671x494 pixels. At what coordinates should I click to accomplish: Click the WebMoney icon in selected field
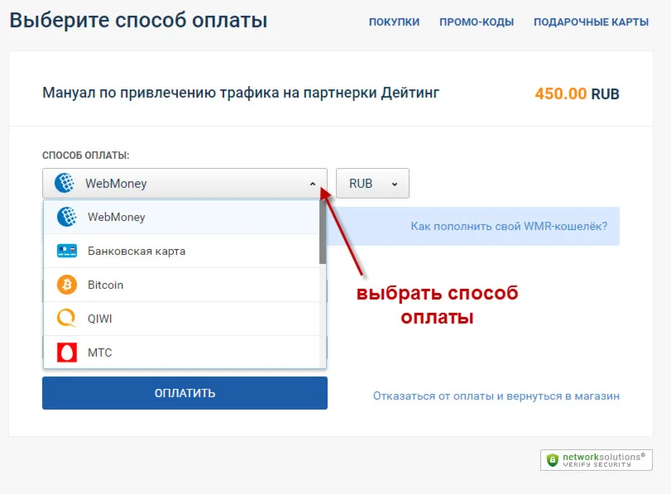[x=65, y=183]
